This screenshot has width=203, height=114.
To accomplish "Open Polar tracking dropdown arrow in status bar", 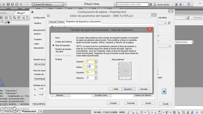I will click(x=145, y=112).
